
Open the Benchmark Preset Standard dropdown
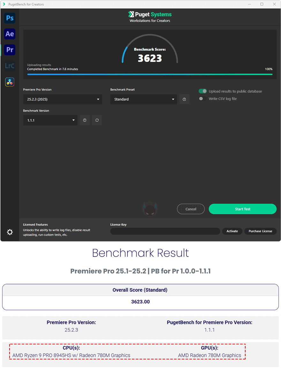coord(143,99)
